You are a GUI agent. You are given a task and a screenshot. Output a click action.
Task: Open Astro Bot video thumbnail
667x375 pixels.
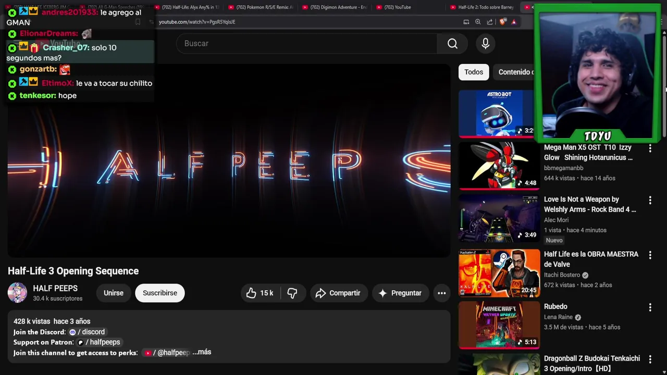coord(497,113)
